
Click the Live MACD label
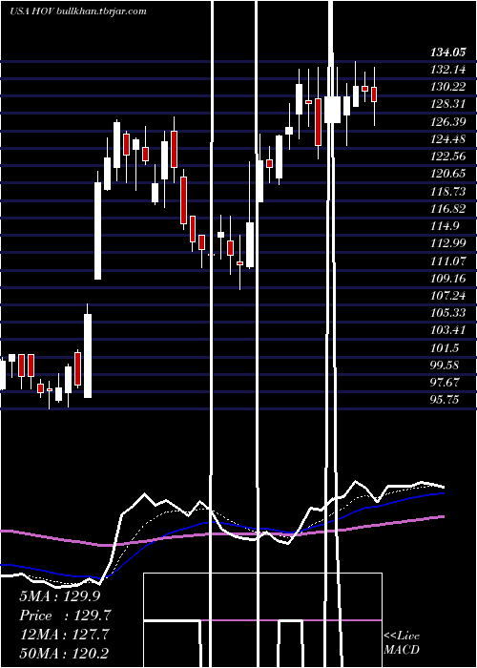tap(402, 643)
